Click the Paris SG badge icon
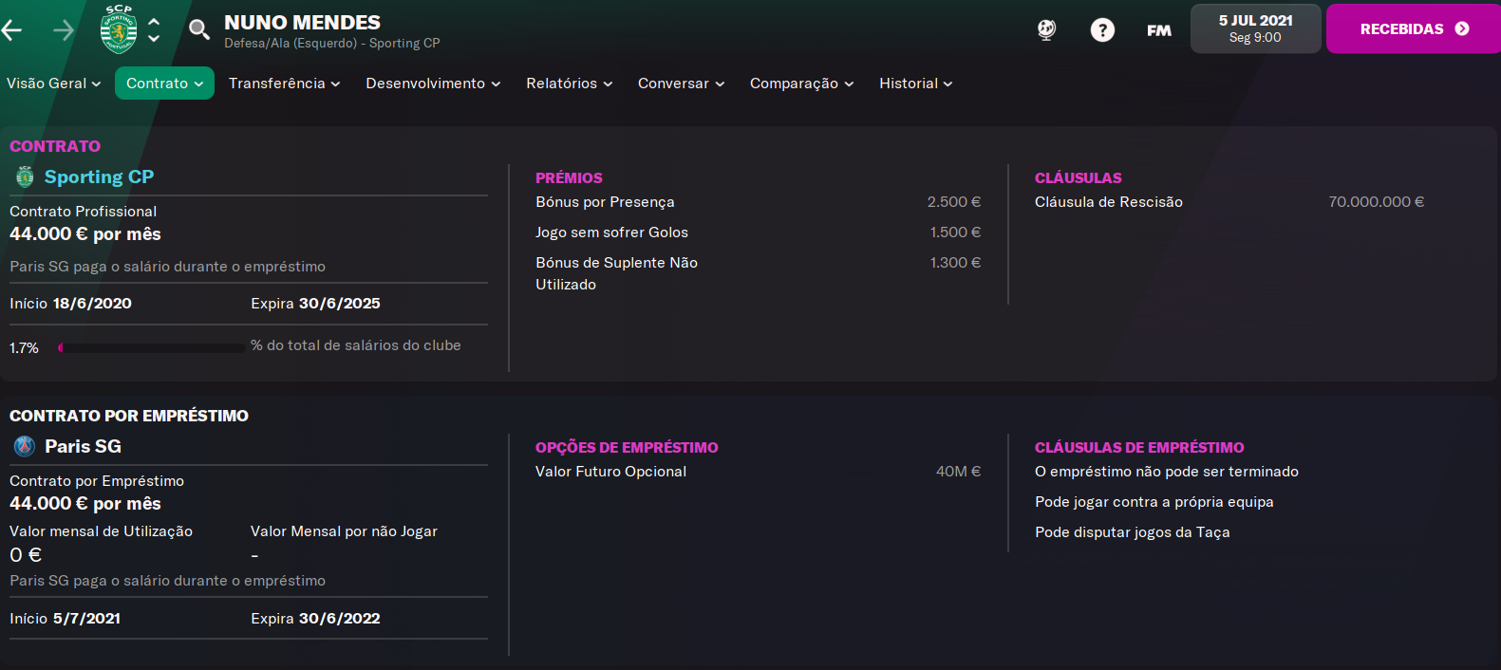The image size is (1501, 670). click(25, 446)
